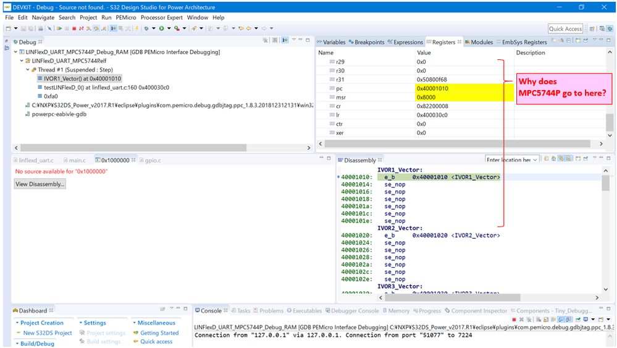Toggle Instruction Stepping Mode in toolbar
The width and height of the screenshot is (617, 348).
click(x=113, y=28)
